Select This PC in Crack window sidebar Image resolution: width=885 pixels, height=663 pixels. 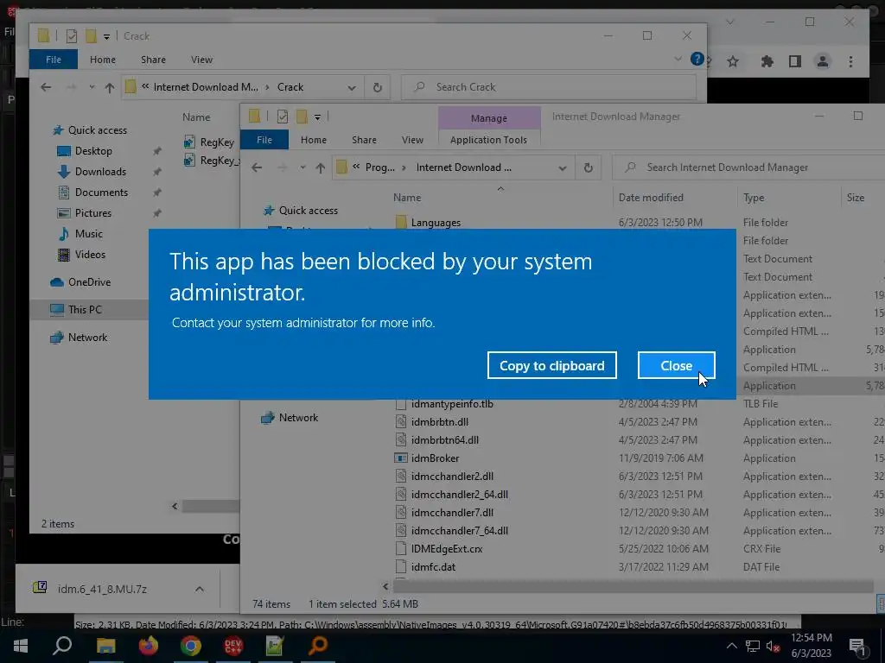pyautogui.click(x=85, y=310)
